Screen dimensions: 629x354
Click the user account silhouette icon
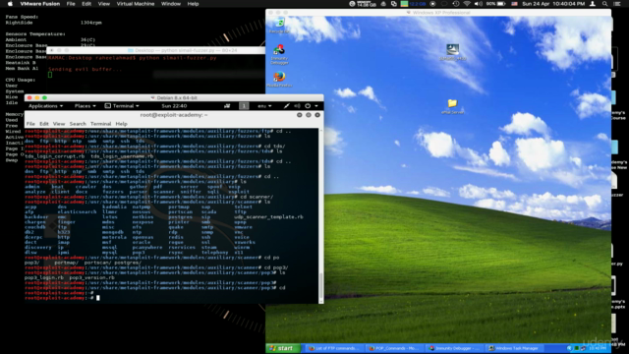[x=593, y=4]
